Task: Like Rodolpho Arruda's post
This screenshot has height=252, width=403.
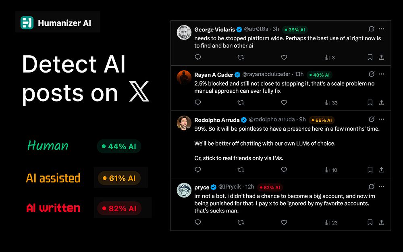Action: (284, 170)
